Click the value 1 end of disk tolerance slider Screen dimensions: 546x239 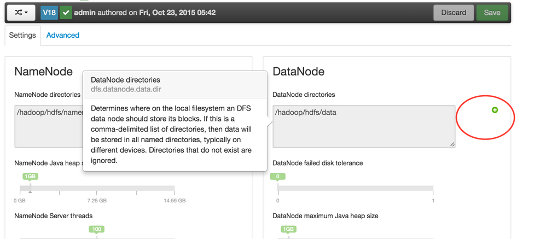coord(433,190)
